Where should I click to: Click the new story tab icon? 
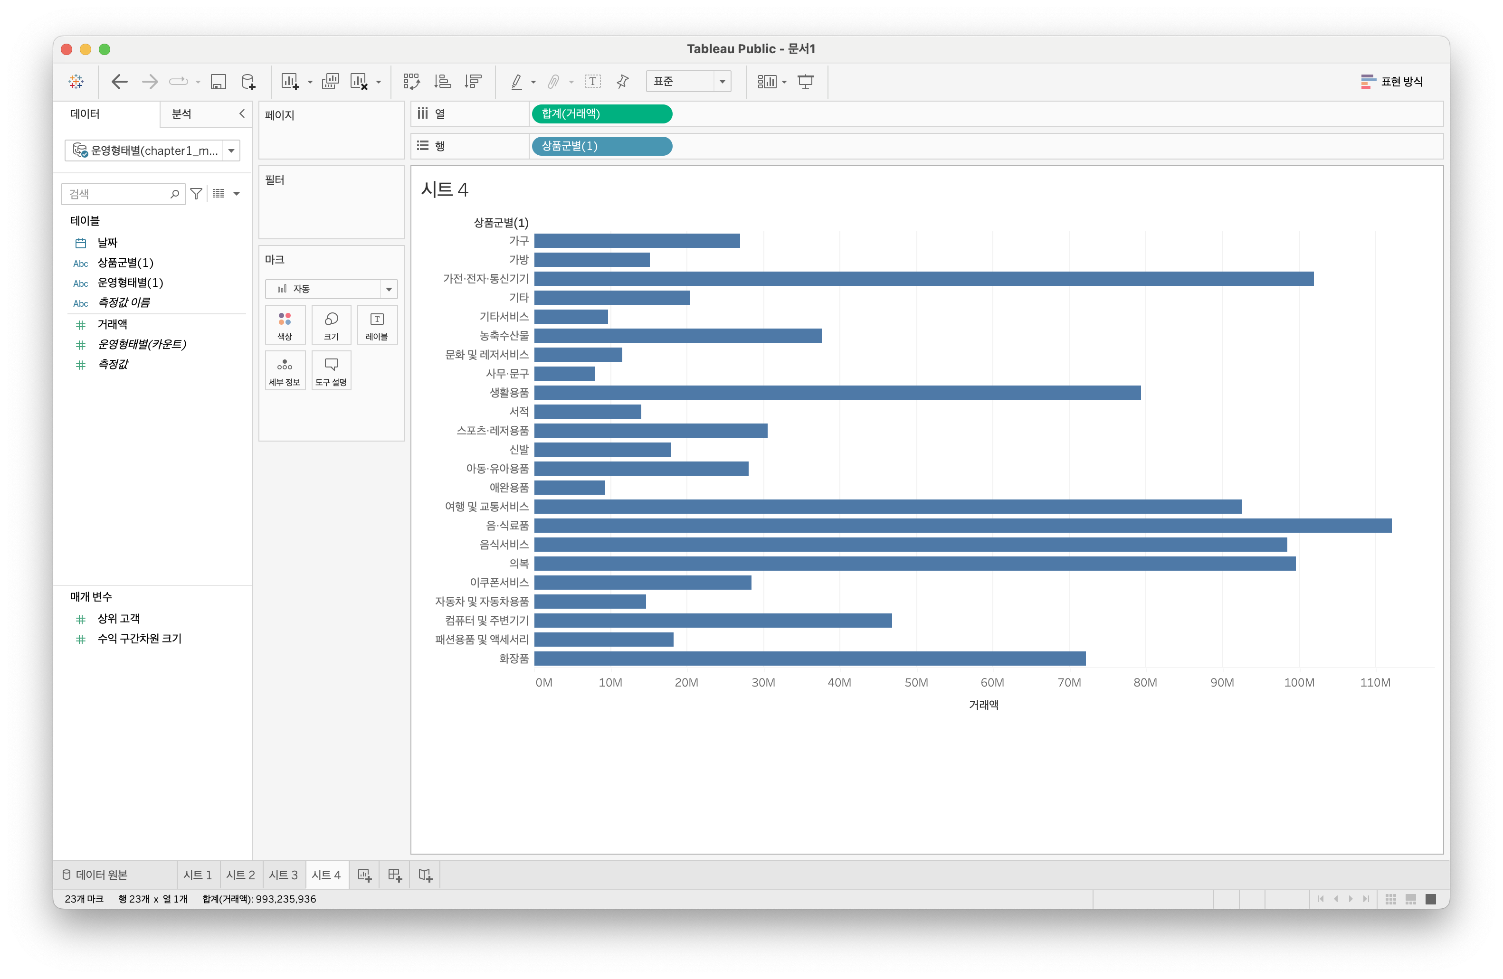[425, 875]
